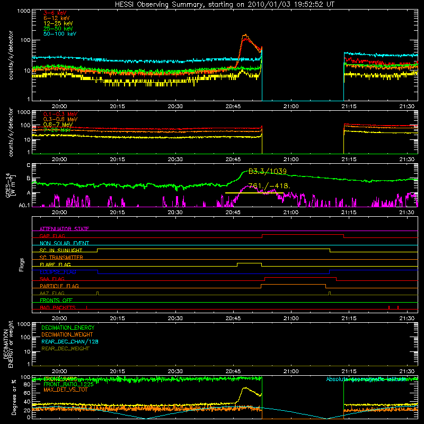This screenshot has width=424, height=424.
Task: Click the 0.8-7 MeV legend label
Action: point(58,125)
